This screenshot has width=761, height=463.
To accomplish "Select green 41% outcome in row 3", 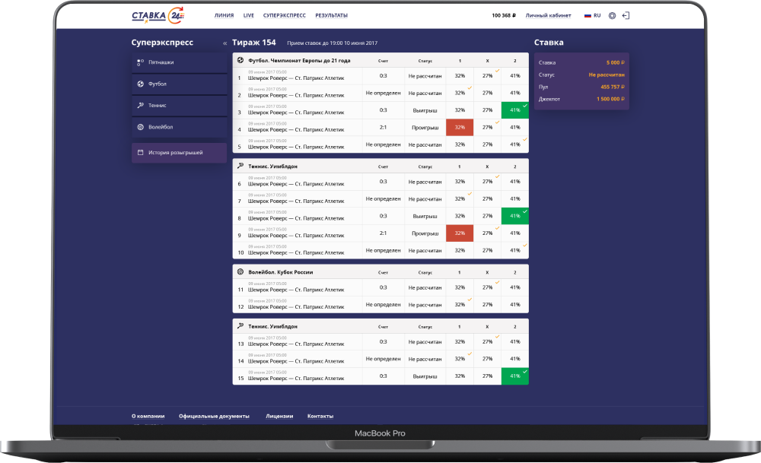I will point(515,110).
